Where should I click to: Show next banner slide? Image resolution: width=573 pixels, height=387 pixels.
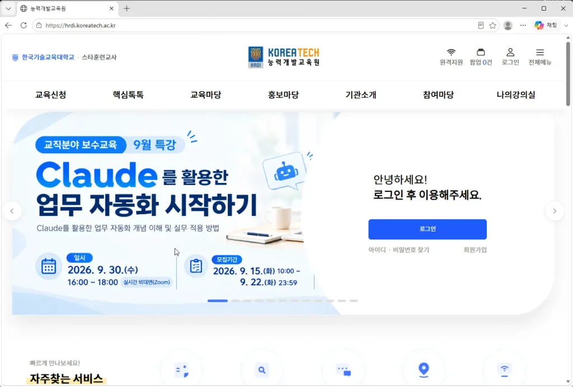pos(555,211)
